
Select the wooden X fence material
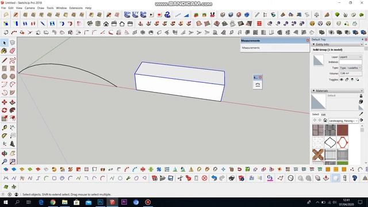point(318,155)
